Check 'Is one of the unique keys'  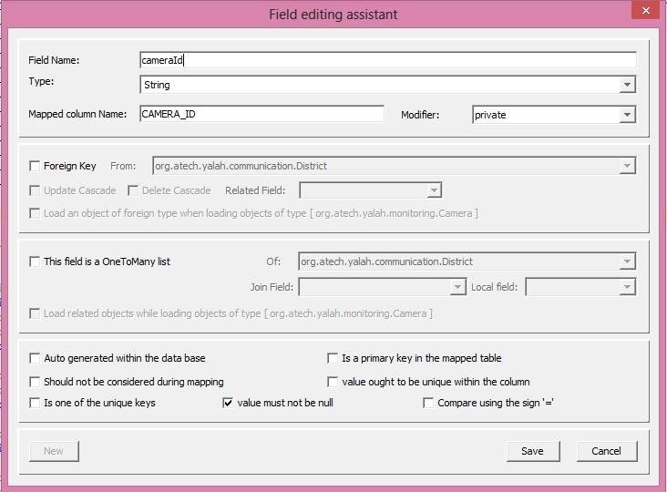click(36, 403)
